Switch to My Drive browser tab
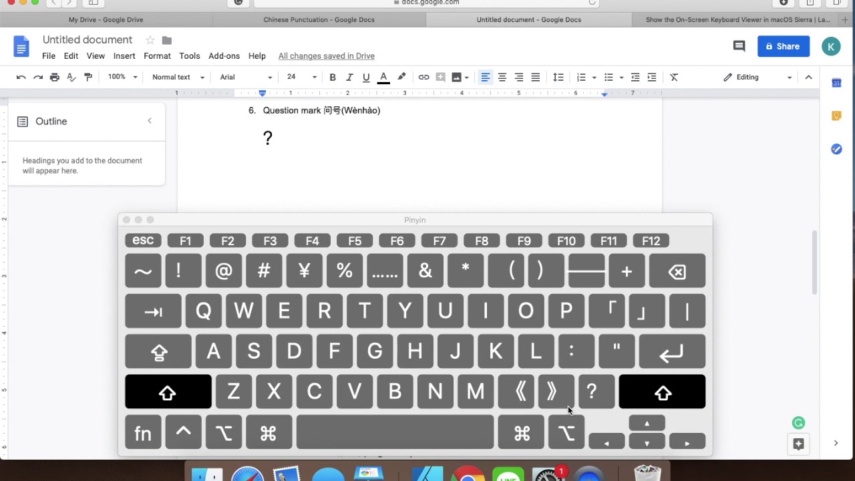Image resolution: width=855 pixels, height=481 pixels. (106, 19)
